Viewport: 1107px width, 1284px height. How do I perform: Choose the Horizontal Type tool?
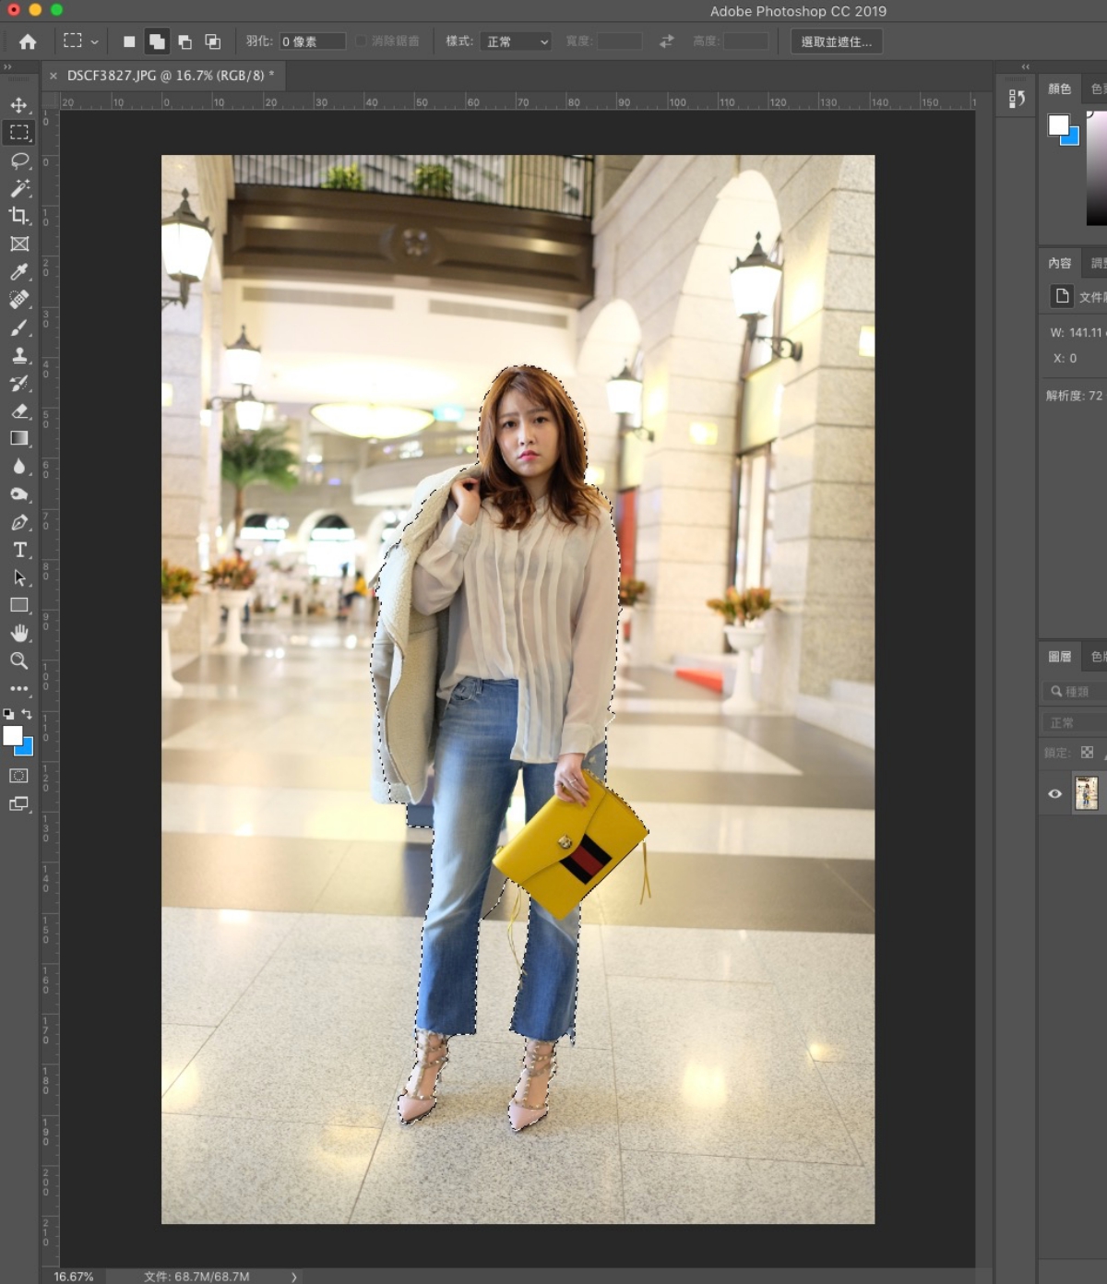coord(19,550)
